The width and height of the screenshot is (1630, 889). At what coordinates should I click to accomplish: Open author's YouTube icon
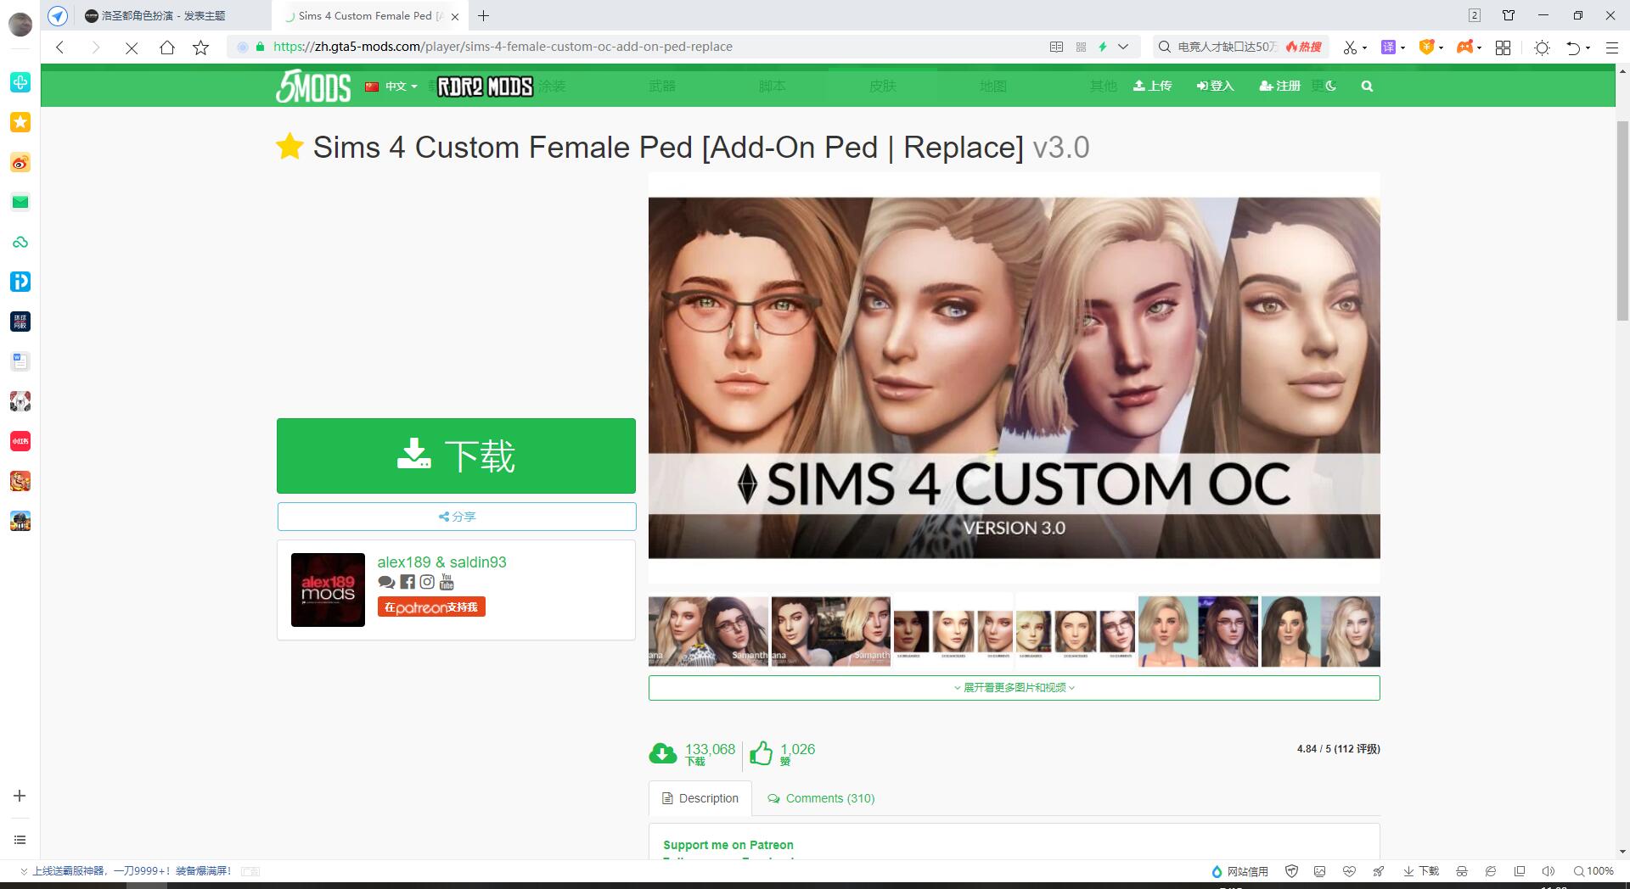[447, 582]
